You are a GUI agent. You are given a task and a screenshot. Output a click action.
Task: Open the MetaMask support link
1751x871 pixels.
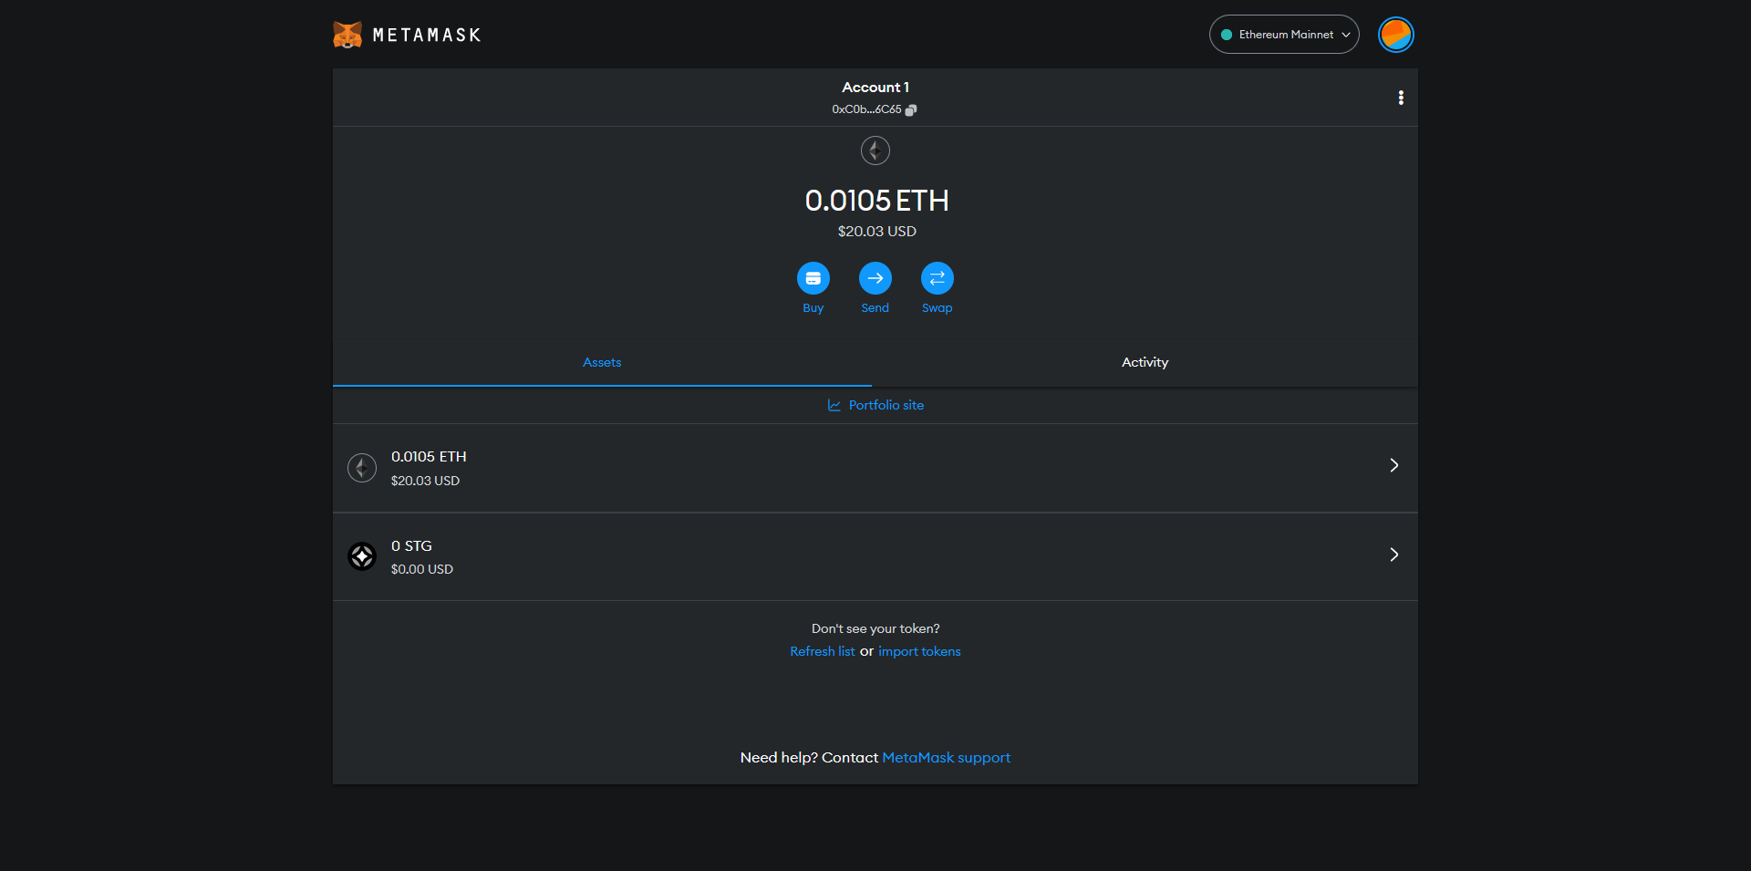(x=946, y=758)
